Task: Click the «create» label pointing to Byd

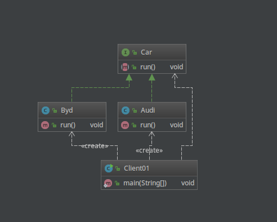Action: pos(95,146)
